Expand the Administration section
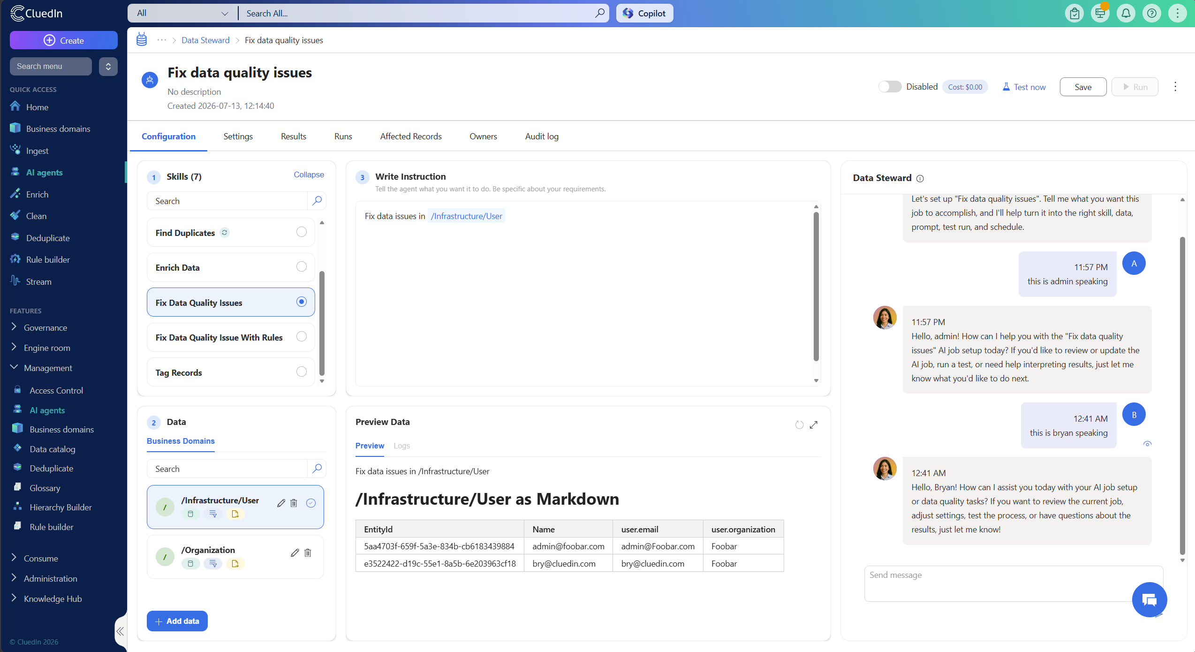This screenshot has width=1195, height=652. (x=50, y=578)
